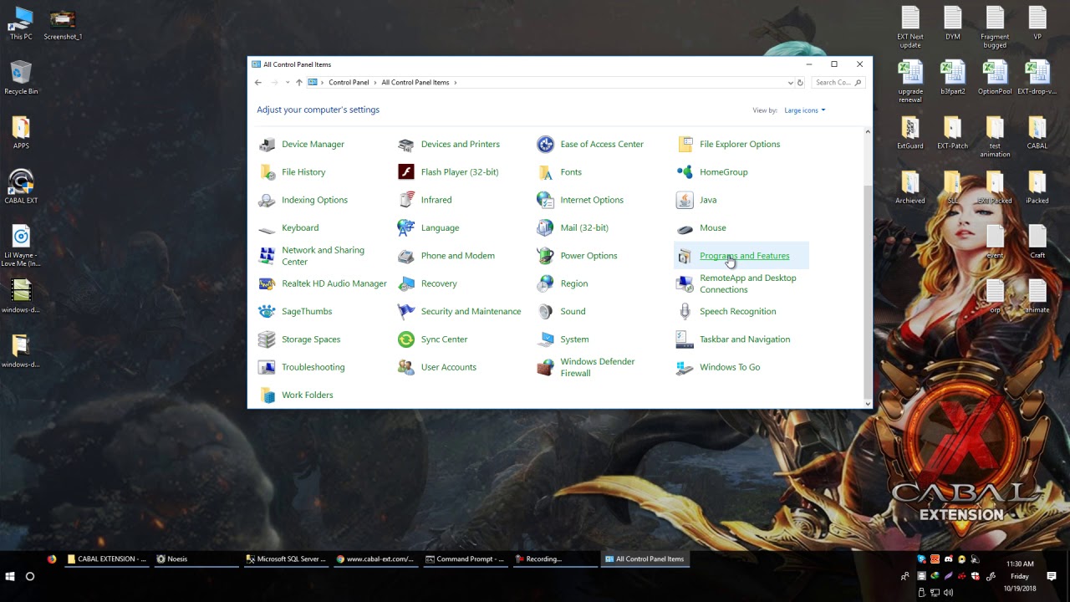1070x602 pixels.
Task: Click the Troubleshooting icon
Action: click(267, 367)
